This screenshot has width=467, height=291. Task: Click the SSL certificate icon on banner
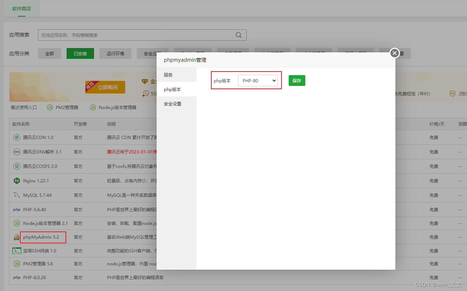pyautogui.click(x=453, y=94)
